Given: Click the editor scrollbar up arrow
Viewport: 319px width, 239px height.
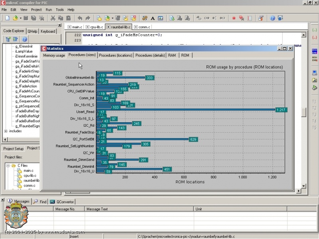Looking at the screenshot, I should pyautogui.click(x=303, y=35).
